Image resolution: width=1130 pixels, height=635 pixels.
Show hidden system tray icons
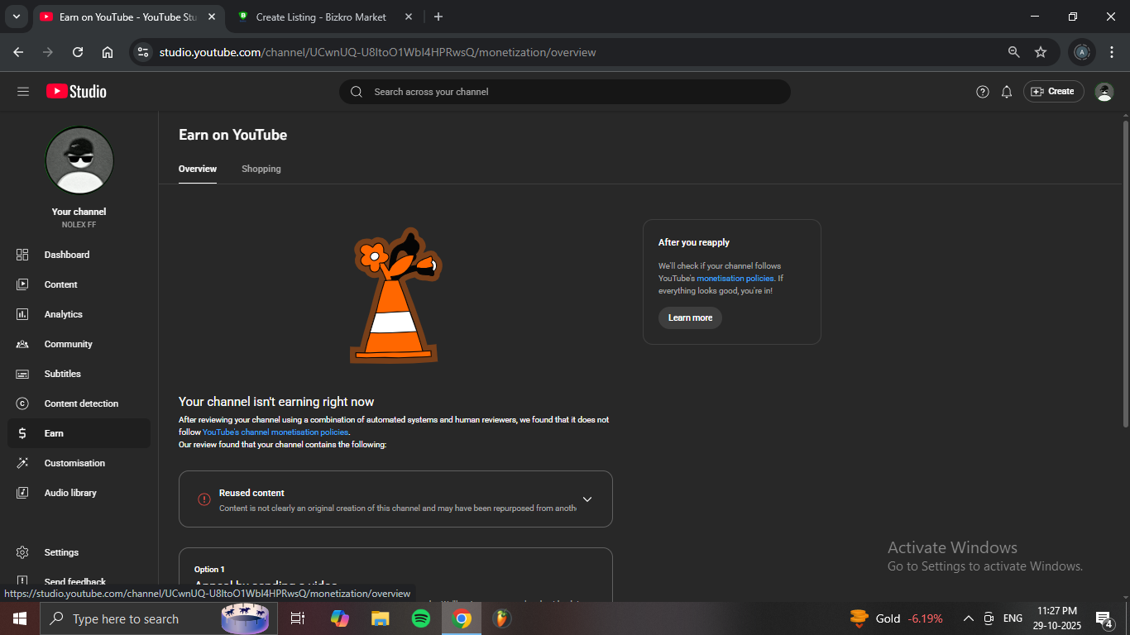pyautogui.click(x=968, y=618)
